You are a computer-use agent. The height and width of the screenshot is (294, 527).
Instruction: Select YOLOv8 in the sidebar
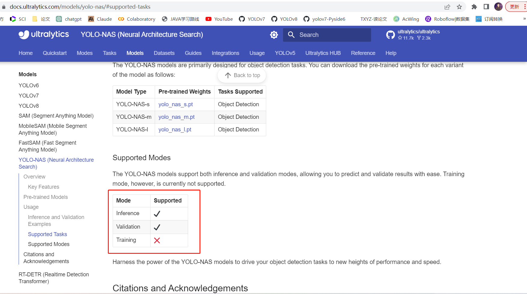tap(29, 106)
